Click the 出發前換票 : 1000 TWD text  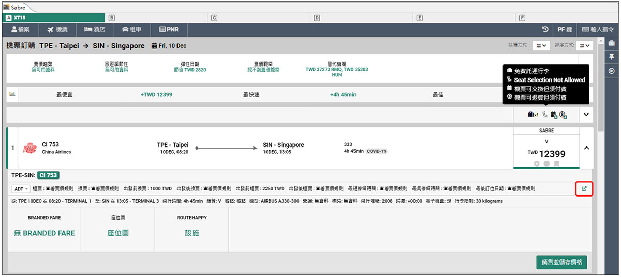coord(147,189)
